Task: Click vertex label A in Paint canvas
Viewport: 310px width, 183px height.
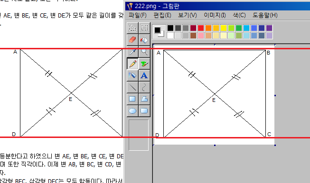Action: coord(159,53)
